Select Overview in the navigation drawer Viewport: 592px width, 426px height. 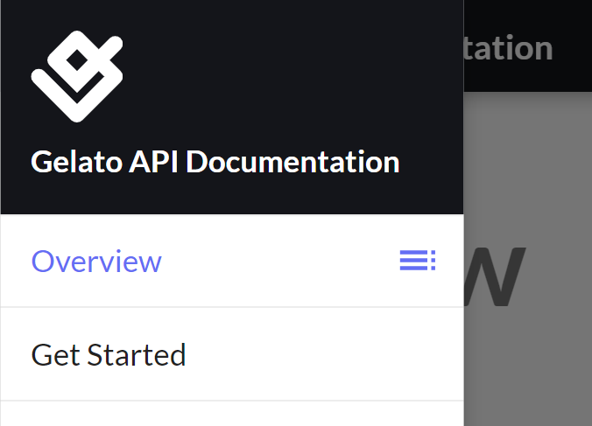click(x=96, y=261)
